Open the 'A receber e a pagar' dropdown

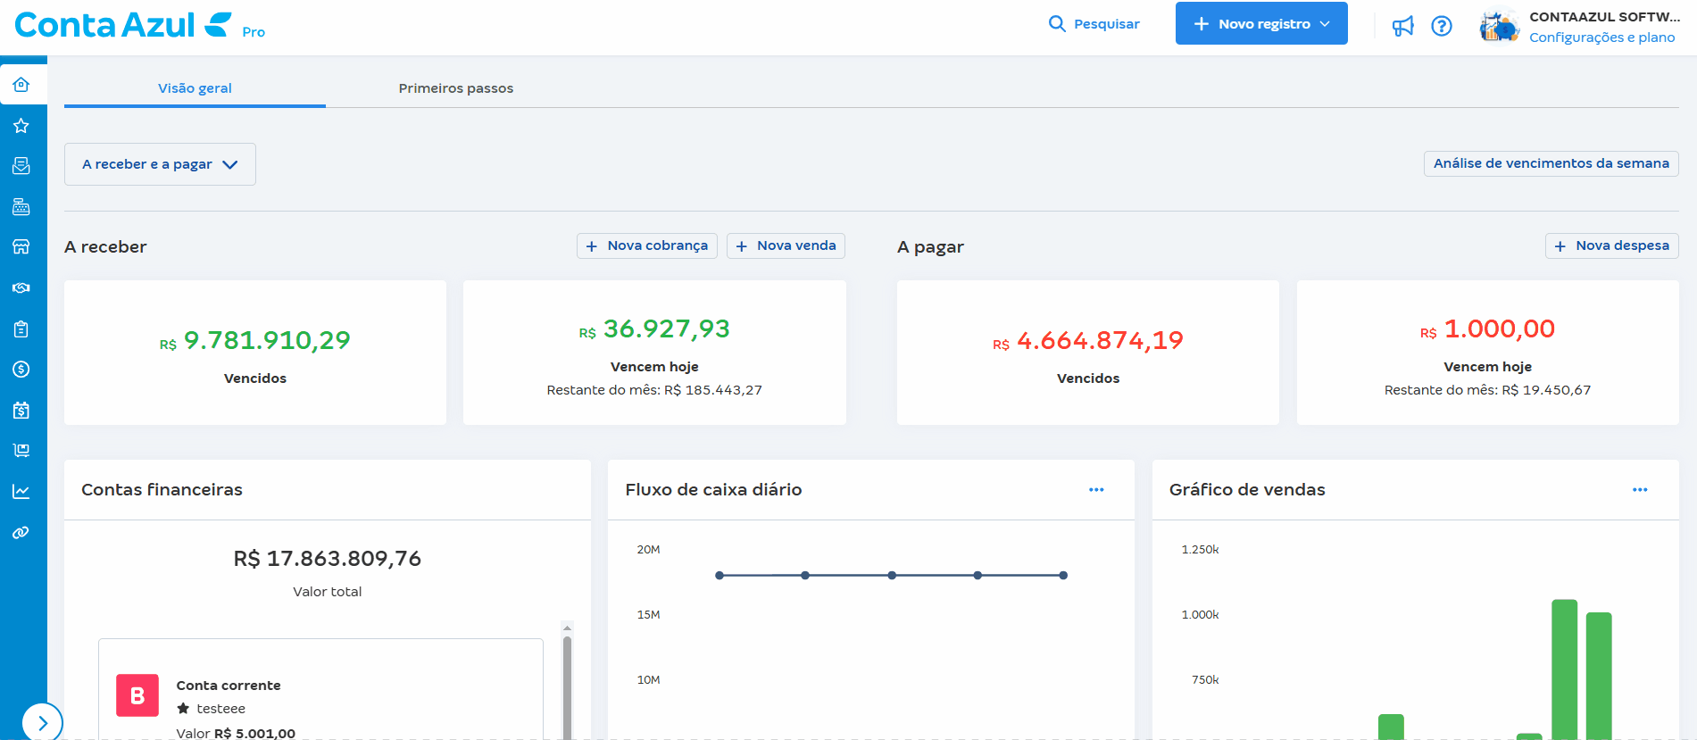160,164
